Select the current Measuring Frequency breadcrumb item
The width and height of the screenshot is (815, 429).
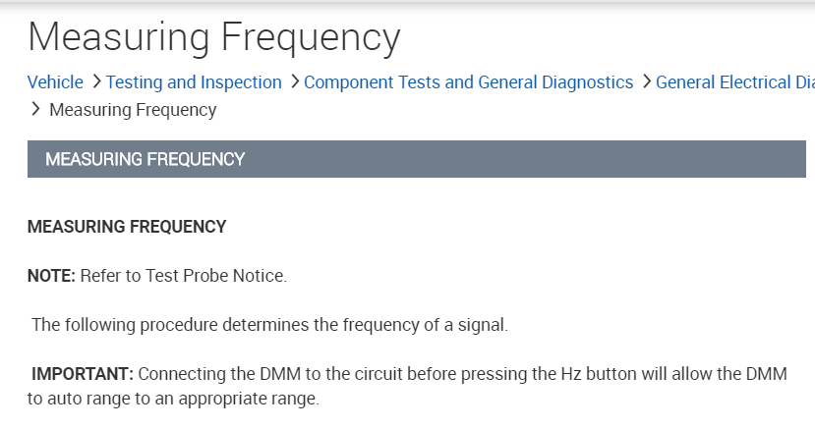click(x=133, y=110)
